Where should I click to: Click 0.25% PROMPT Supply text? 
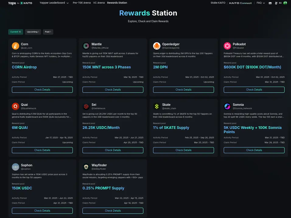pyautogui.click(x=103, y=188)
